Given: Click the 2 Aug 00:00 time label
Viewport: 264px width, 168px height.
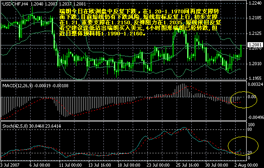Looking at the screenshot, I should [246, 165].
